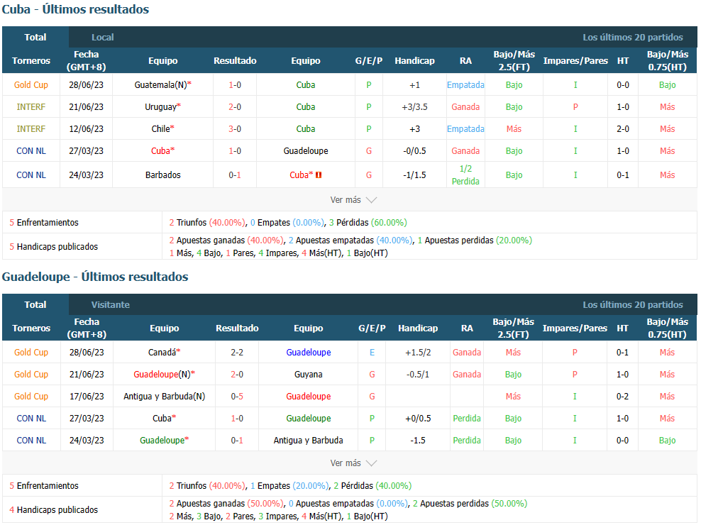701x525 pixels.
Task: Click Gold Cup in the Canadá row
Action: (31, 352)
